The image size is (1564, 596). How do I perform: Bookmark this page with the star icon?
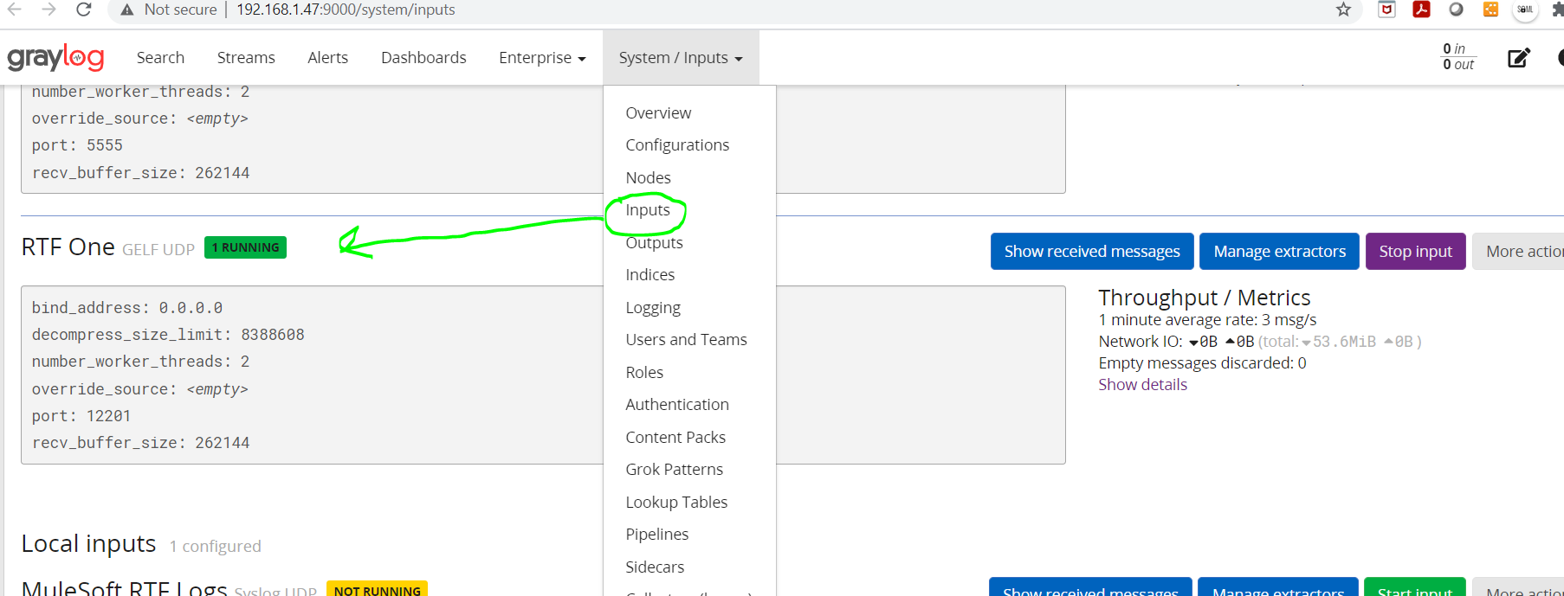click(x=1343, y=10)
